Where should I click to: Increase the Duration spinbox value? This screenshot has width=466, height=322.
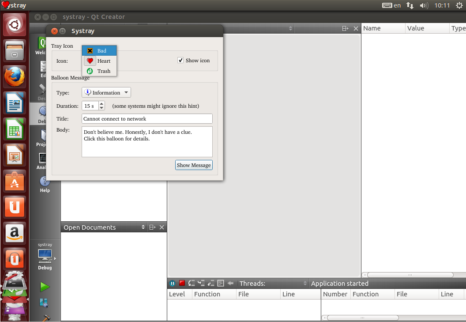tap(101, 103)
